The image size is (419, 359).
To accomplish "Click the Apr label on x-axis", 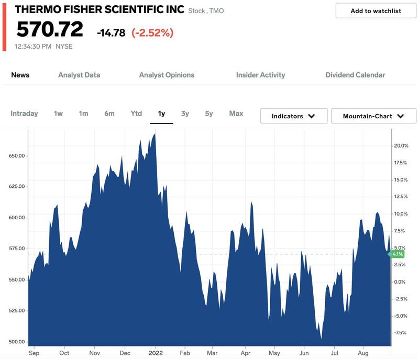I will tap(245, 353).
